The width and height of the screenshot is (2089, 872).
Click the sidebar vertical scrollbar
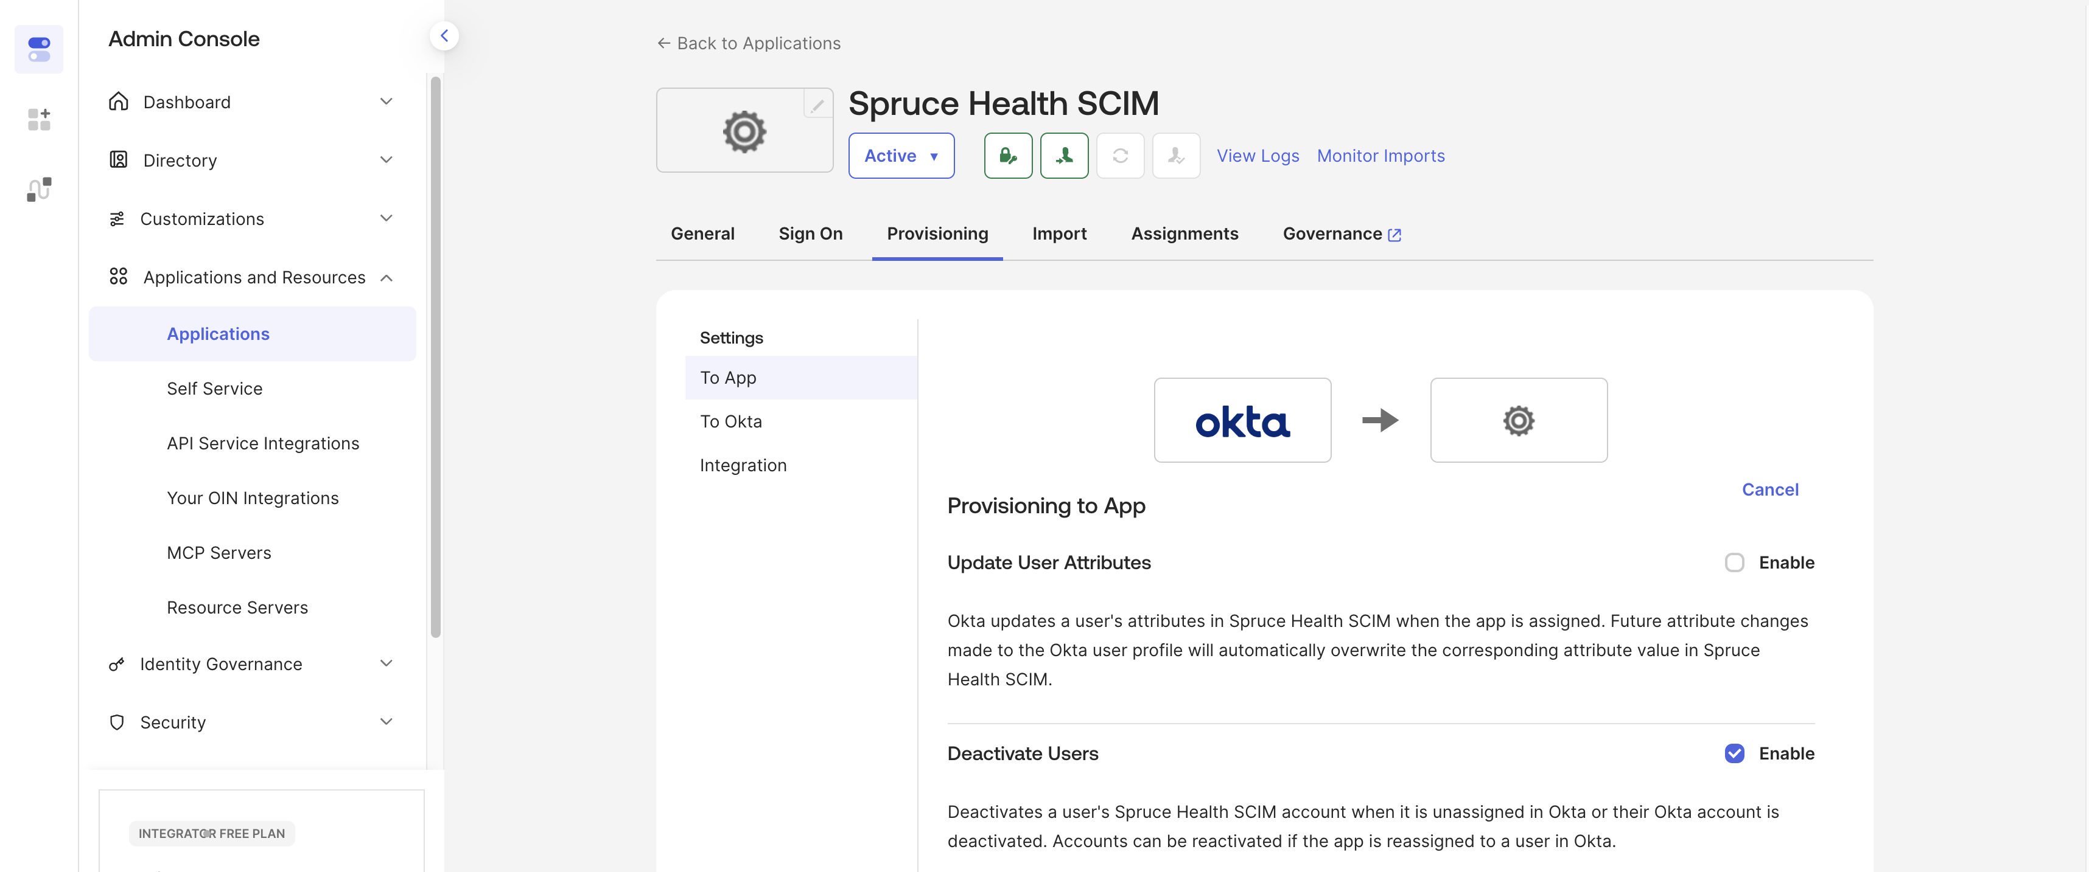tap(435, 356)
